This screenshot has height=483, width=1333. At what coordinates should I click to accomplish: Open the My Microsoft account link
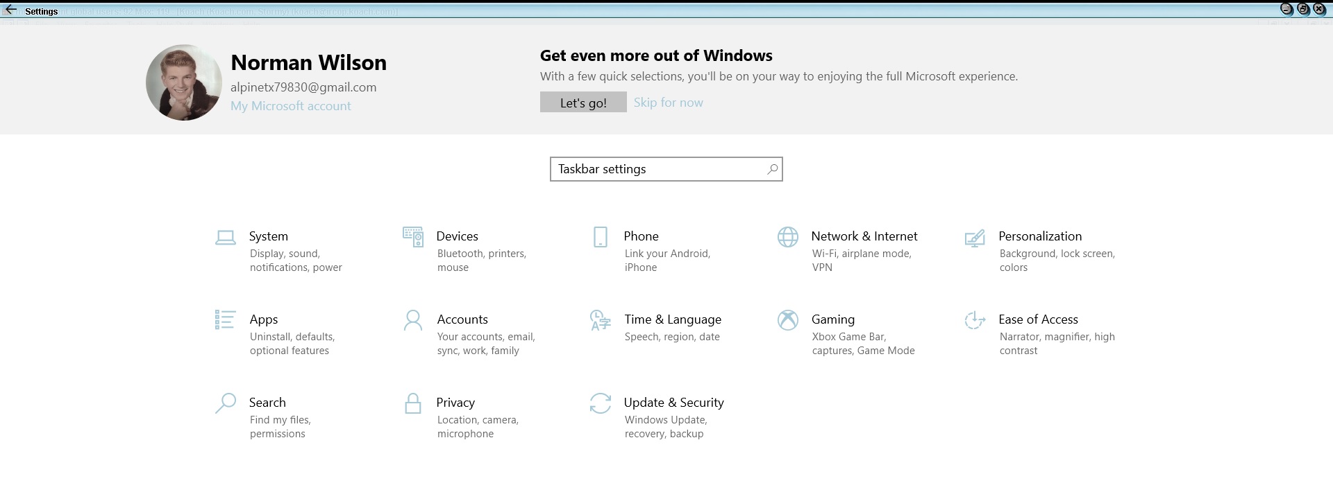291,106
